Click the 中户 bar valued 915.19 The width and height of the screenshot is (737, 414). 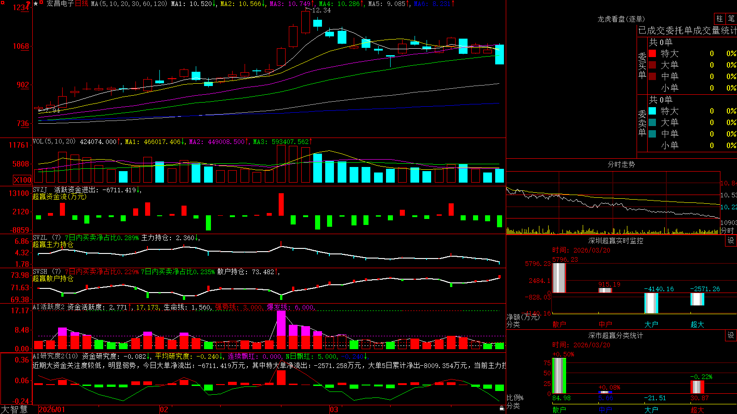coord(605,290)
